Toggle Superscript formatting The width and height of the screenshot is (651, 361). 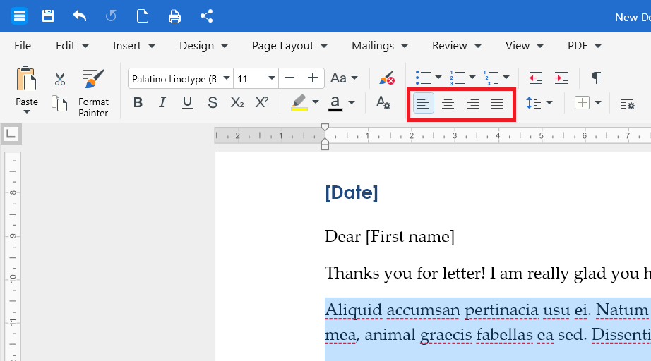tap(262, 102)
